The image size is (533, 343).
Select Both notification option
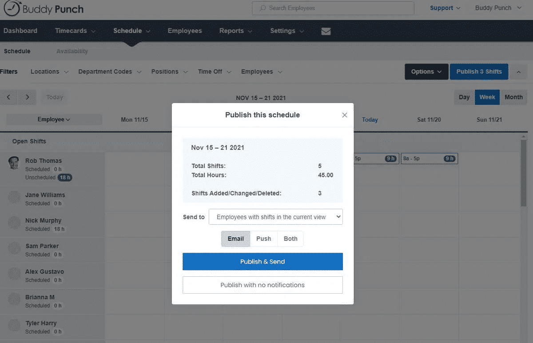(290, 239)
